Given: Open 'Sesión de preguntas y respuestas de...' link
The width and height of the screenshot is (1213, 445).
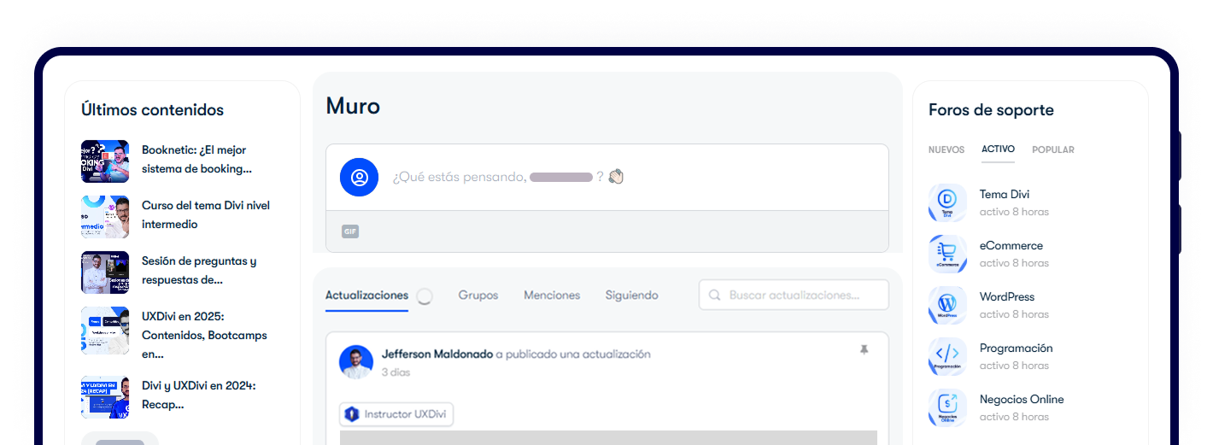Looking at the screenshot, I should (199, 271).
